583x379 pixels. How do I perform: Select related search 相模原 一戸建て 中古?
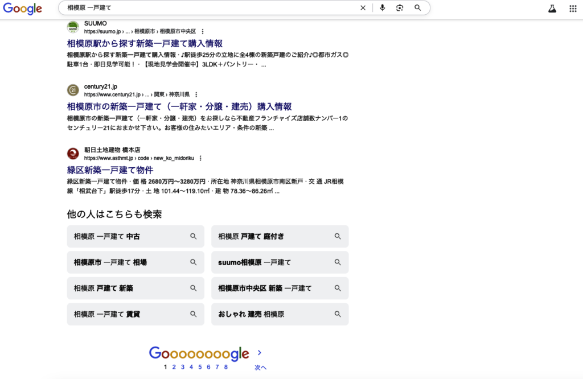135,236
